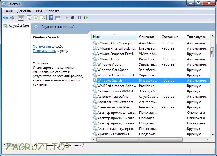The width and height of the screenshot is (217, 156).
Task: Click the Restart service toolbar icon
Action: point(86,18)
